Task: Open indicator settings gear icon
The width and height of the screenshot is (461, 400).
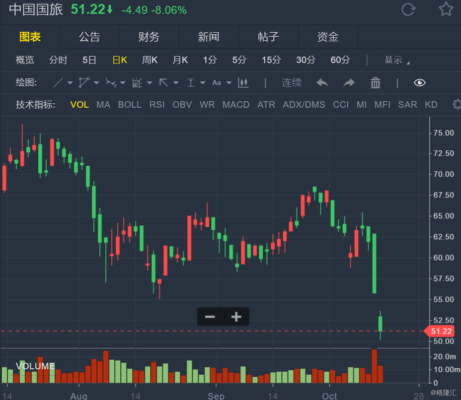Action: tap(457, 104)
